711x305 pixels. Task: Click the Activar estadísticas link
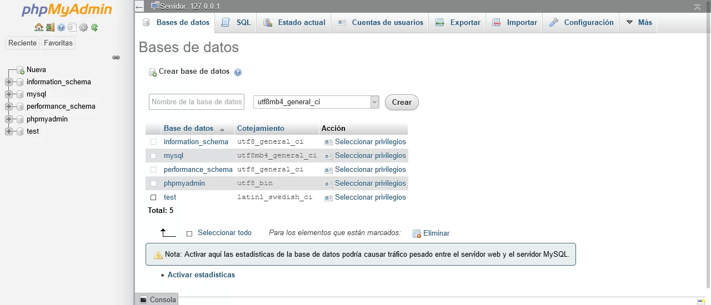(201, 275)
